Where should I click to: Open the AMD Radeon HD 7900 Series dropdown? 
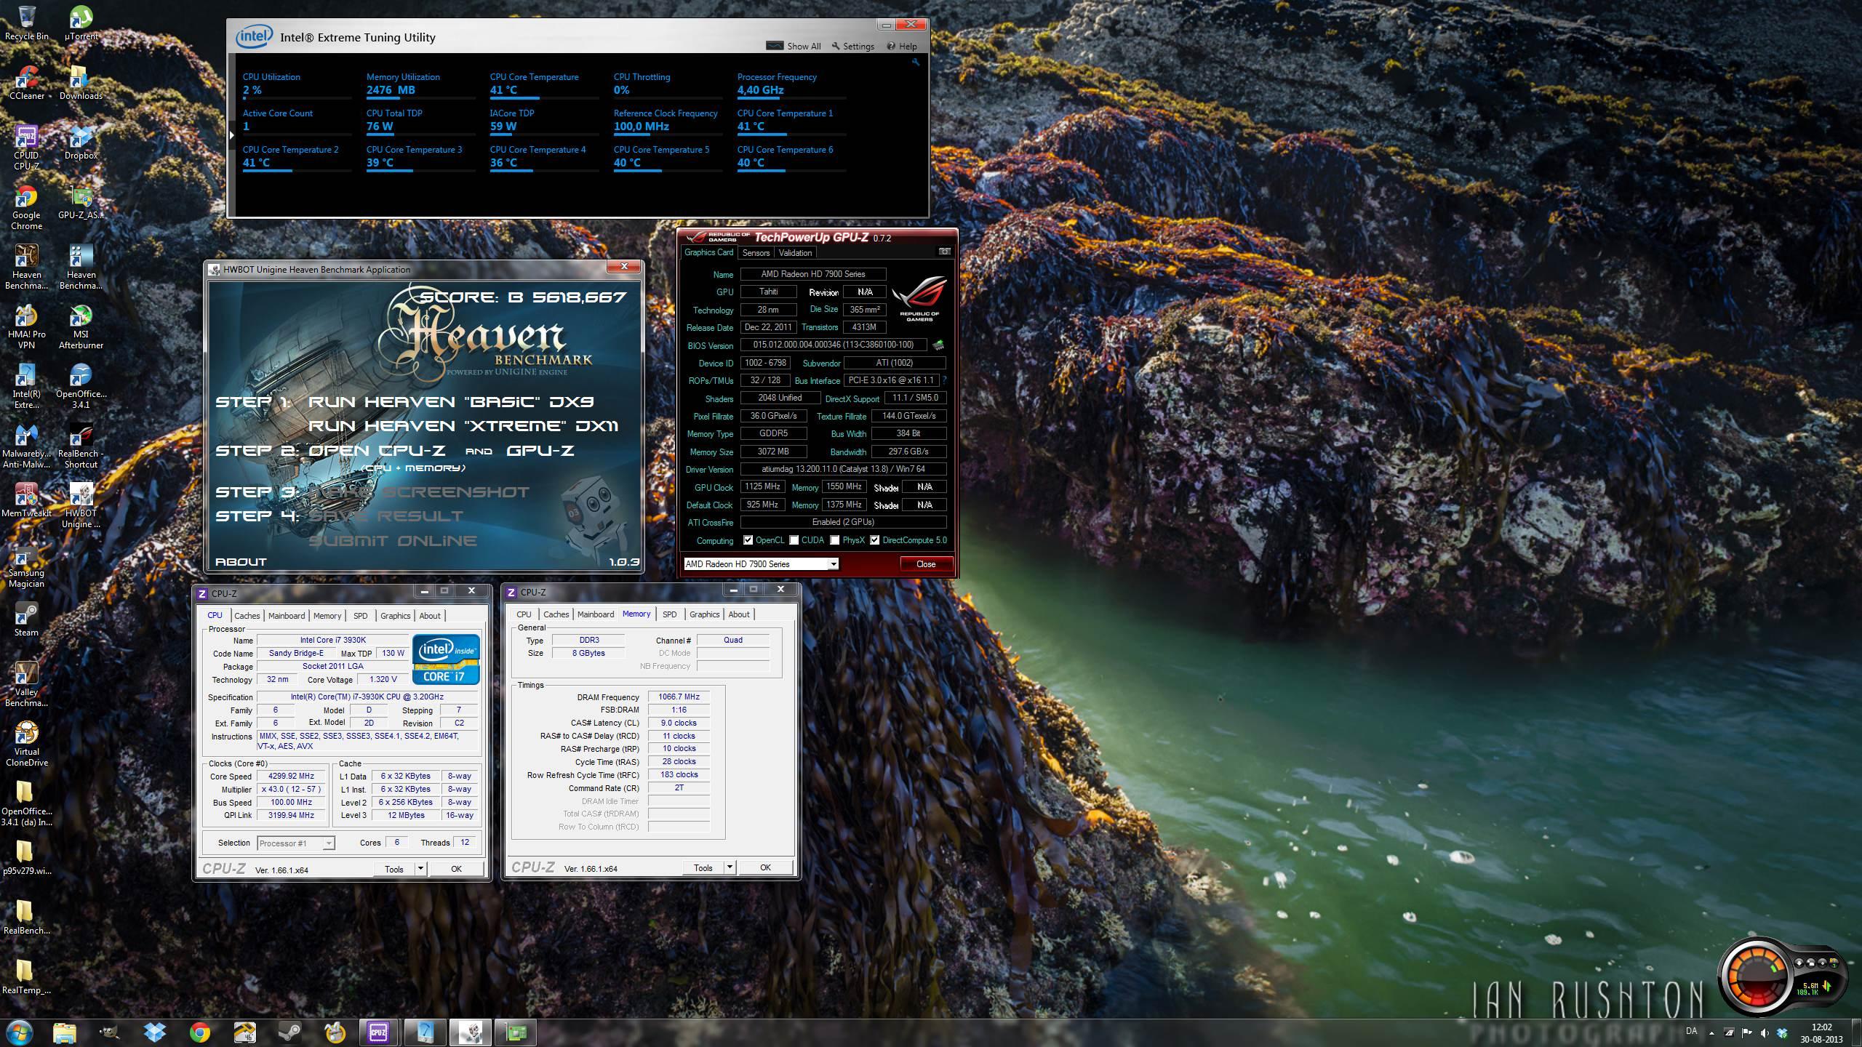tap(761, 563)
